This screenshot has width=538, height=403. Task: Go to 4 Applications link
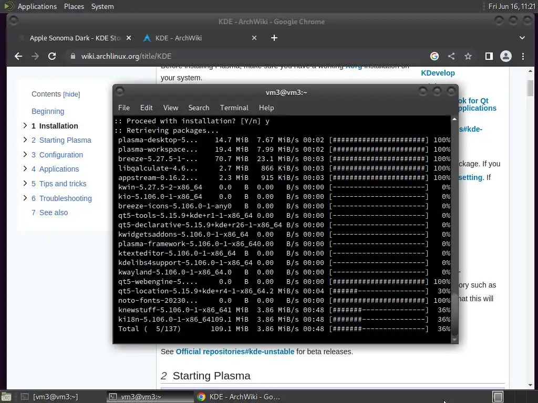point(55,169)
